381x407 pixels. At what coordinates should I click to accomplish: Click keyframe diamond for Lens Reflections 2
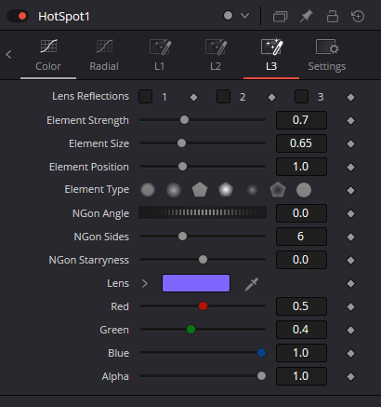(x=271, y=97)
